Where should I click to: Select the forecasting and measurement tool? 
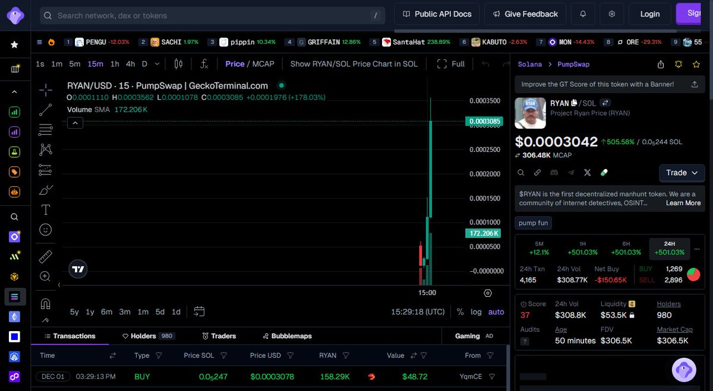46,170
